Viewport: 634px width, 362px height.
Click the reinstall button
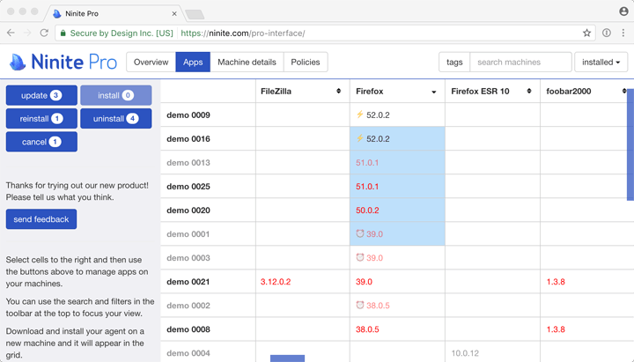pos(41,119)
